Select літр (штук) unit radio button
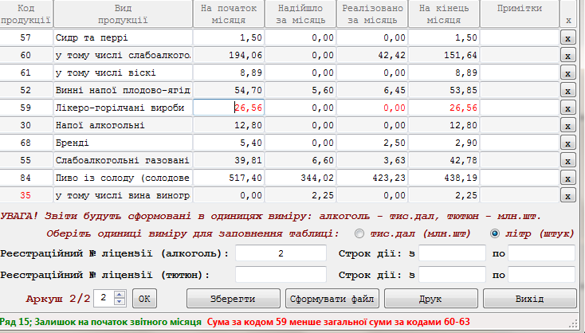Viewport: 585px width, 333px height. (494, 233)
